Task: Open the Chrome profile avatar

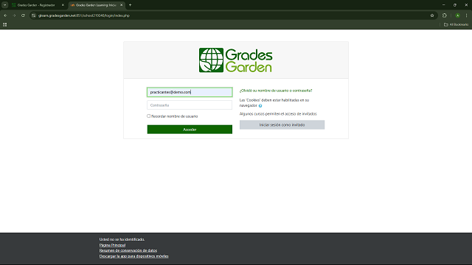Action: [x=457, y=15]
